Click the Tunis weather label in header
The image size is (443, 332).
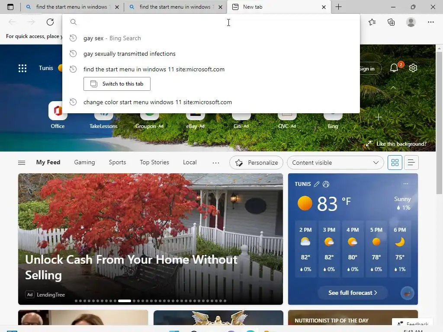[x=46, y=68]
